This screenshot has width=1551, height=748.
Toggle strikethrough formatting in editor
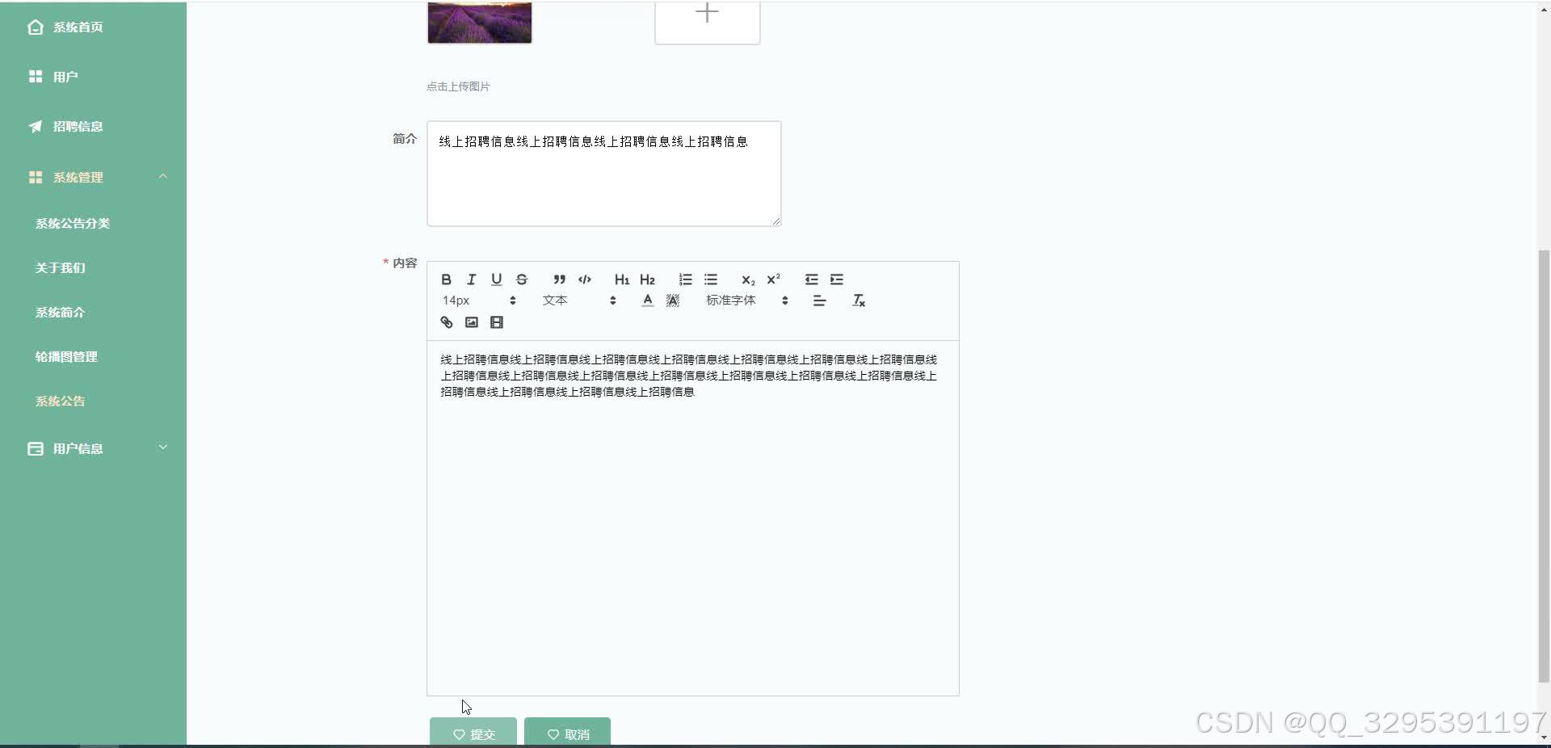(x=522, y=279)
